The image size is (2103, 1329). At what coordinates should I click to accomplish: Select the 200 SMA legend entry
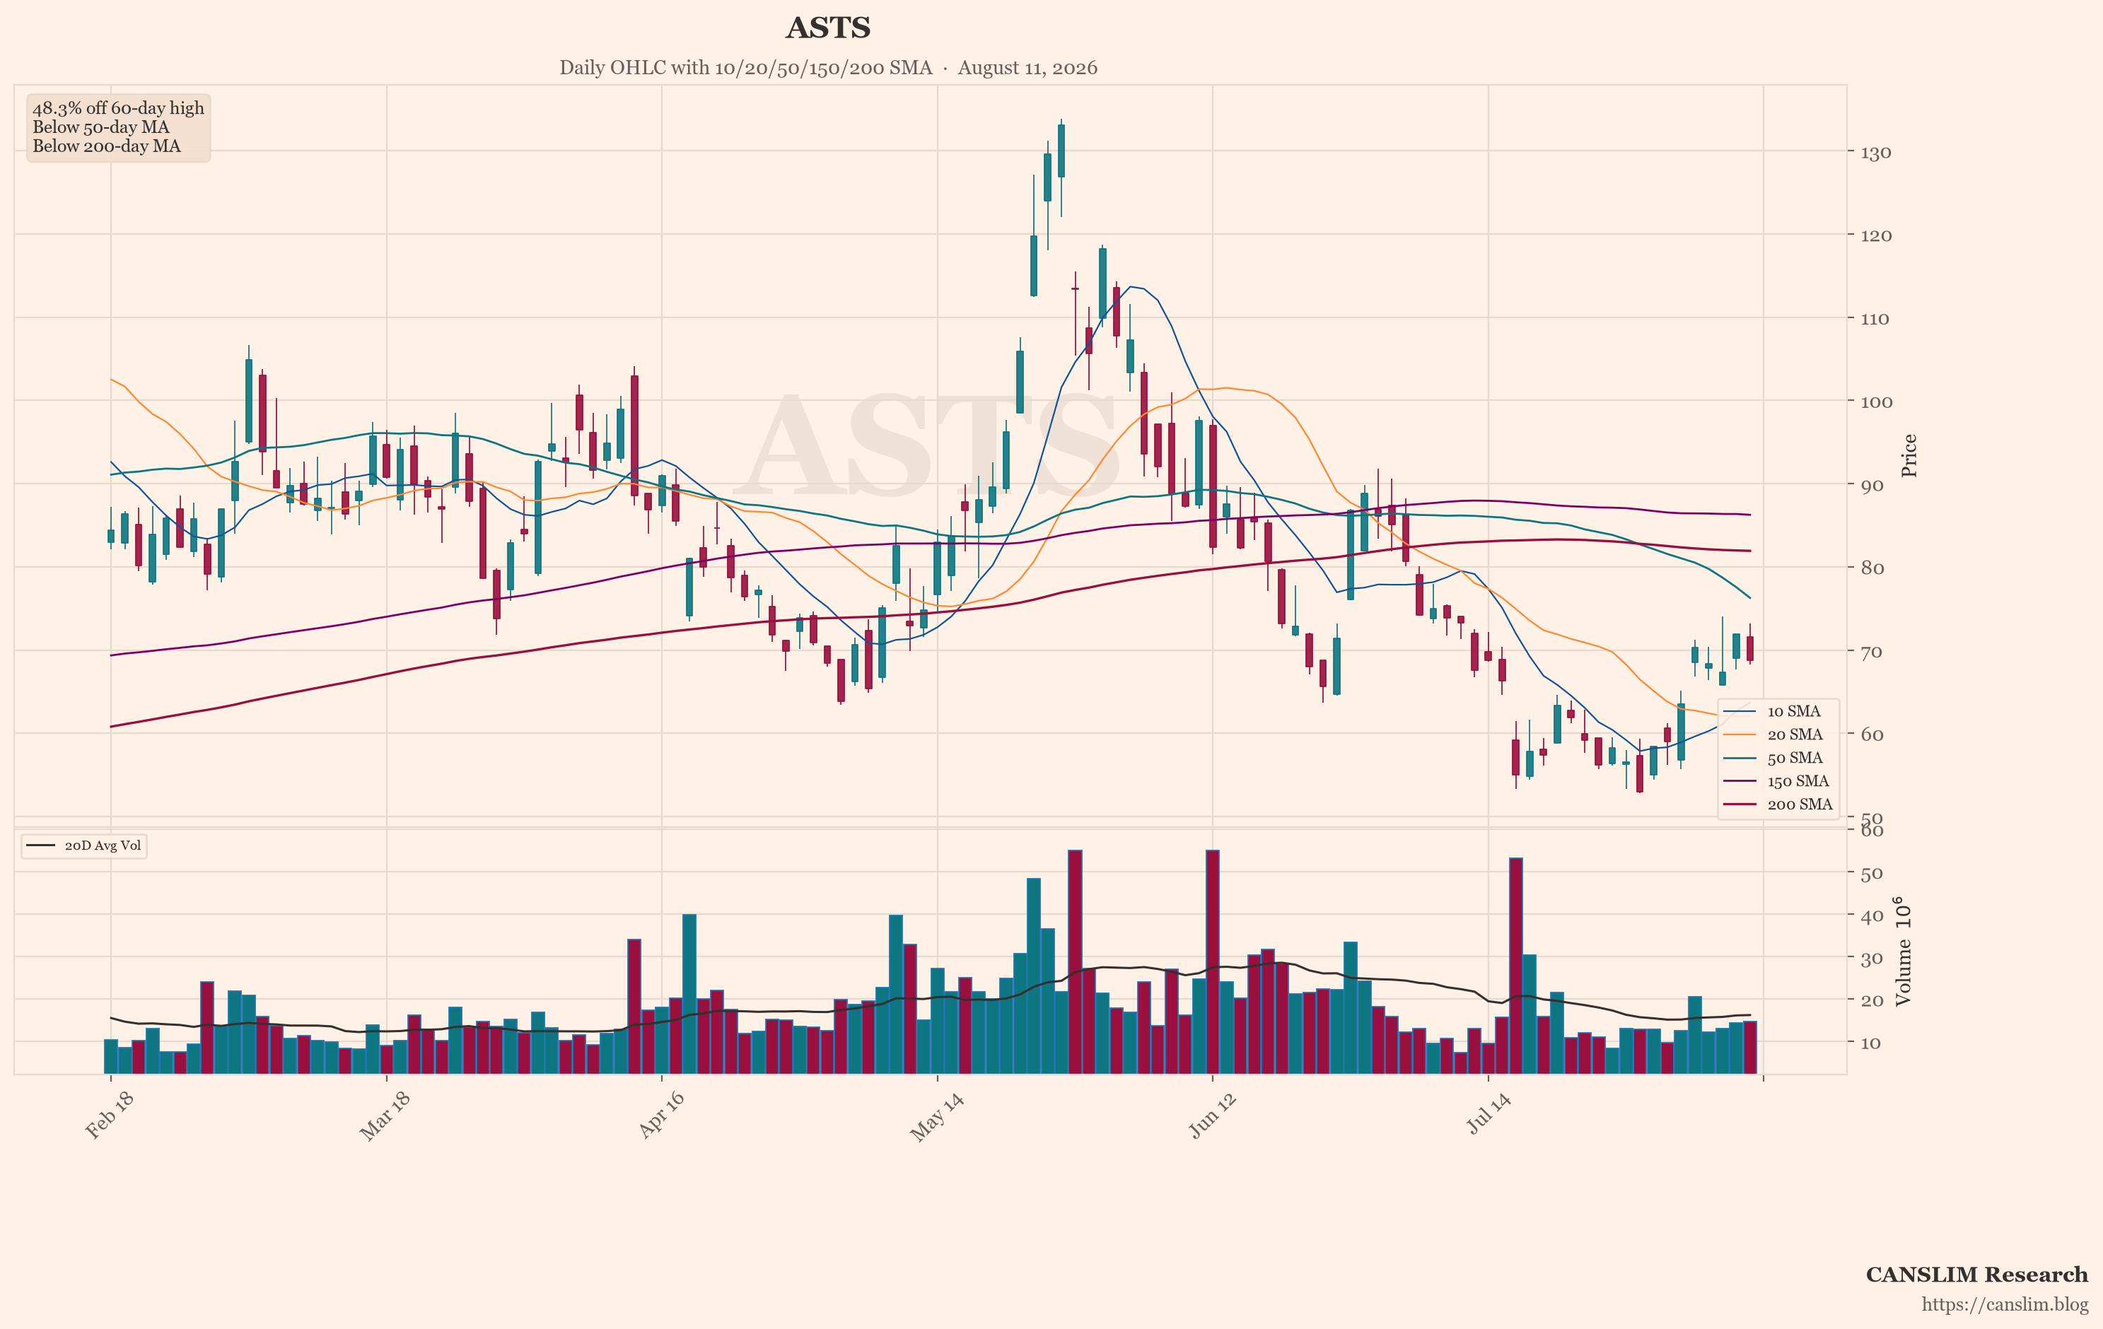(x=1777, y=804)
